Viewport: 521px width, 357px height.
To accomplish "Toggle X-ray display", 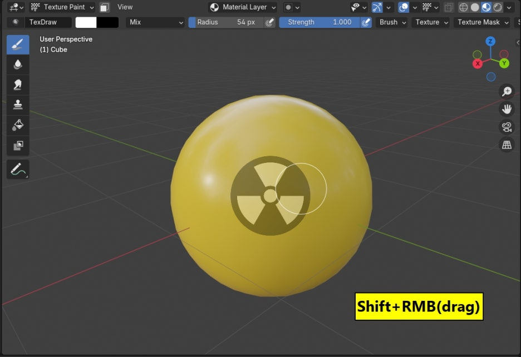I will [449, 7].
